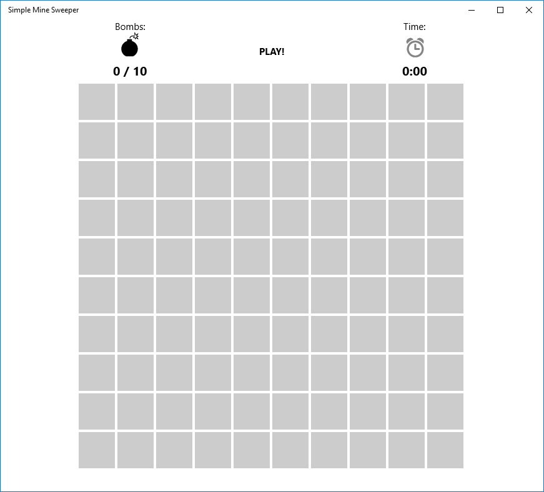Click the 'Bombs:' label

130,27
